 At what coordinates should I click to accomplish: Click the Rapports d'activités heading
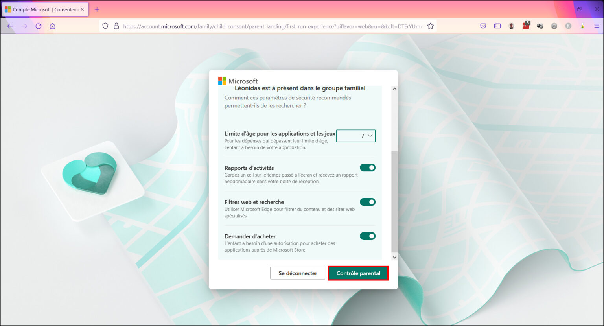click(249, 168)
